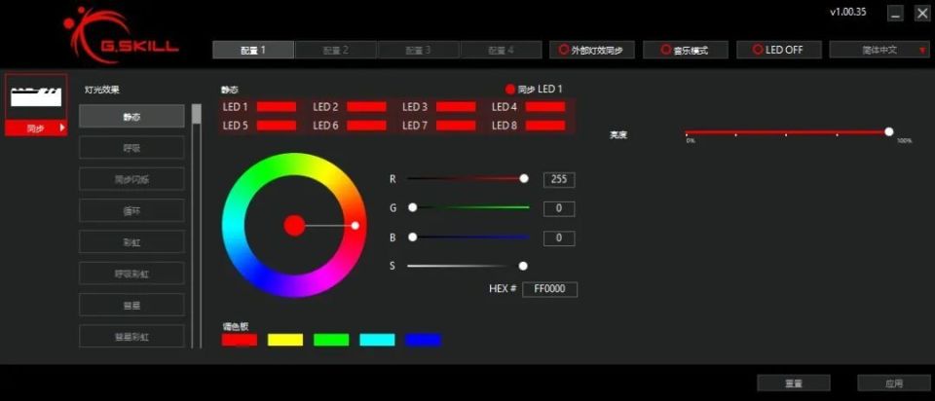Click the G slider handle

pyautogui.click(x=412, y=207)
